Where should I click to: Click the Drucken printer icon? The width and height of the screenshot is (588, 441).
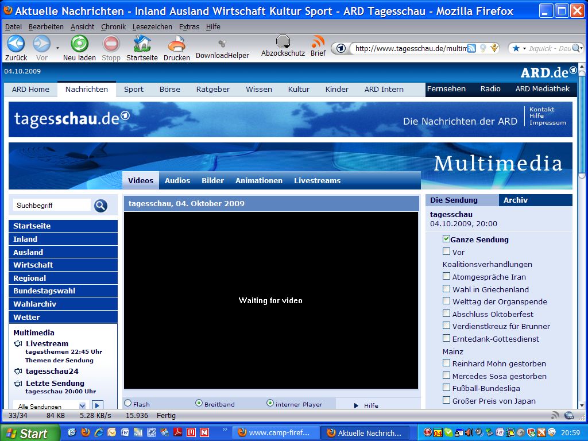176,44
